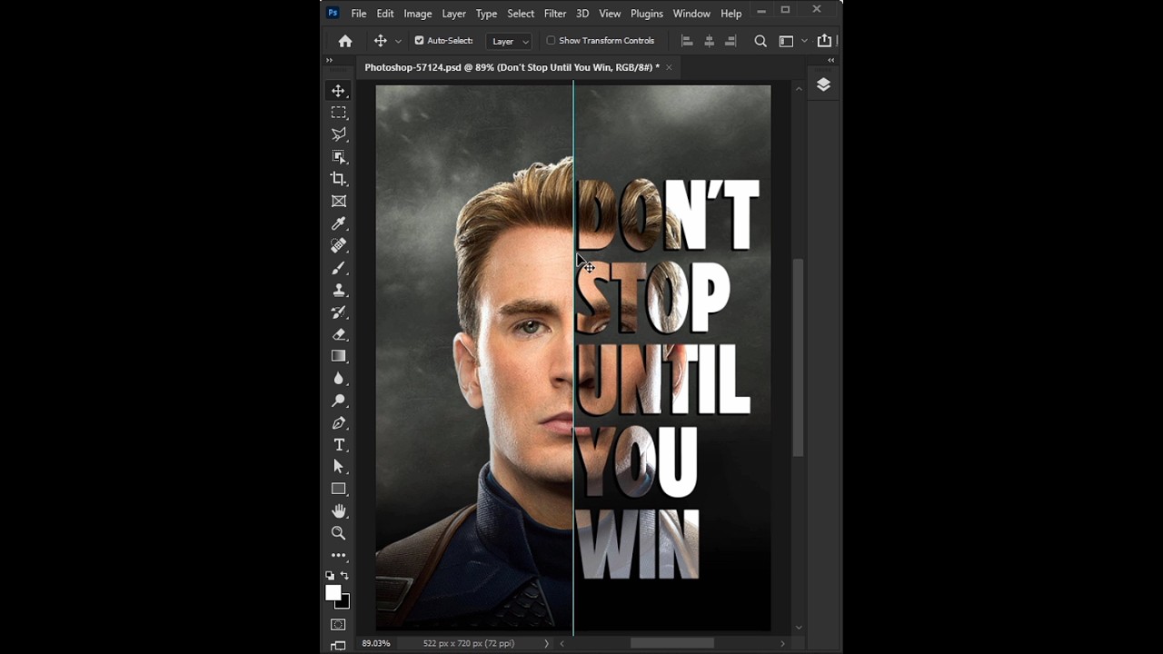Select the Spot Healing Brush tool
This screenshot has width=1163, height=654.
pyautogui.click(x=338, y=245)
